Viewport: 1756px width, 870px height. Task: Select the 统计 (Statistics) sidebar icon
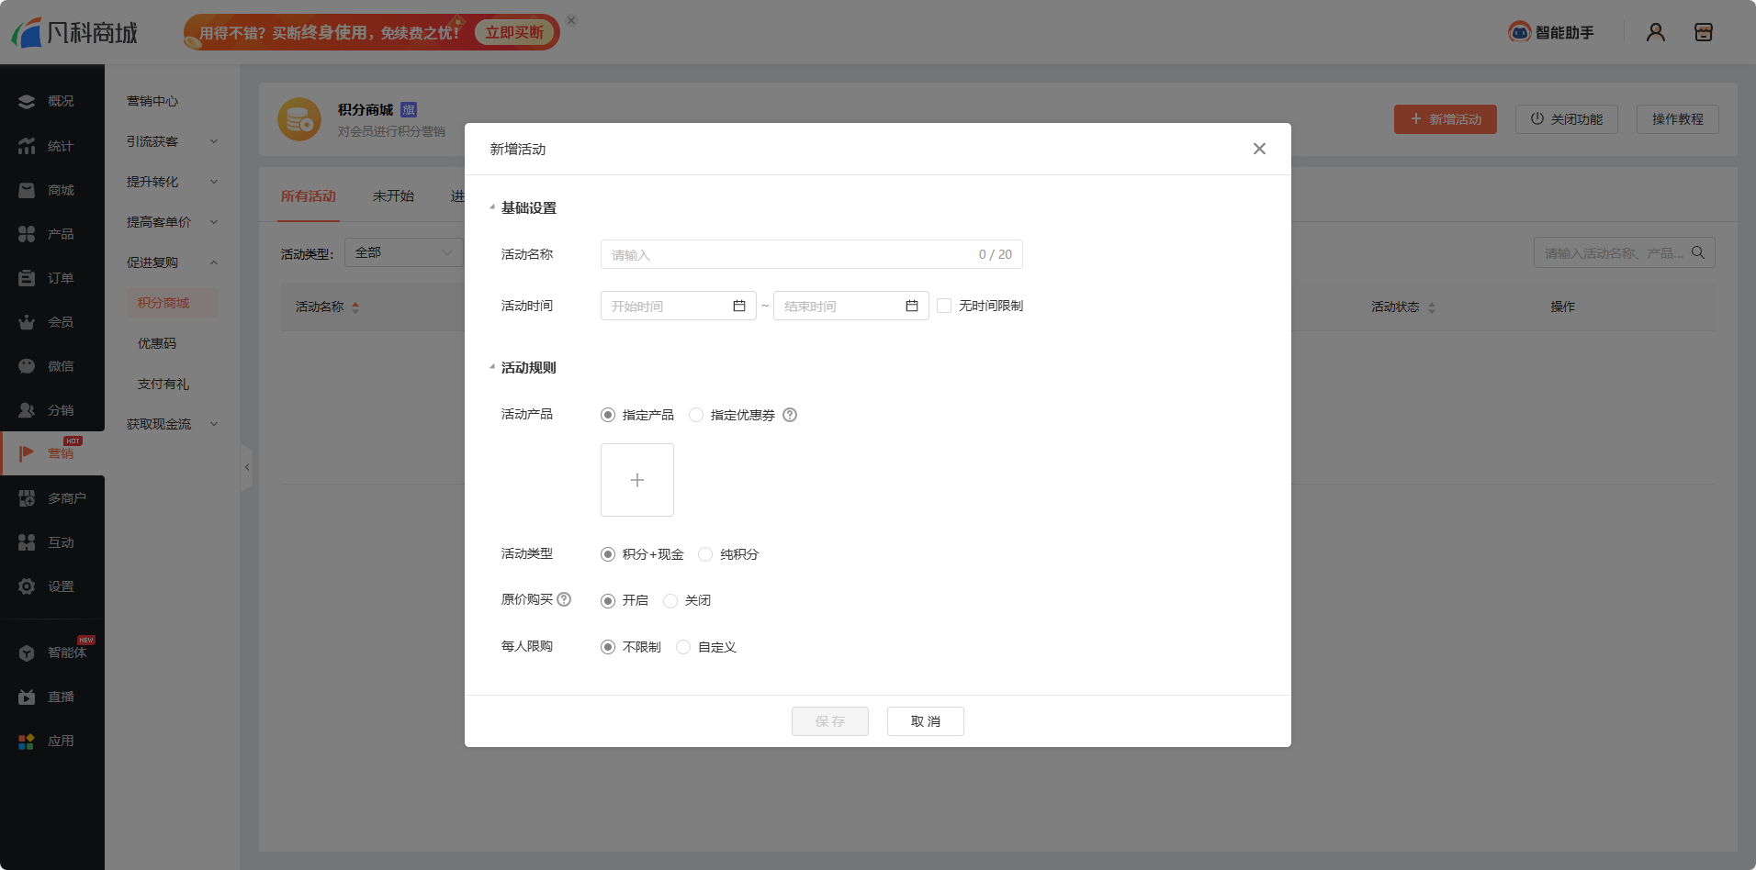click(52, 145)
